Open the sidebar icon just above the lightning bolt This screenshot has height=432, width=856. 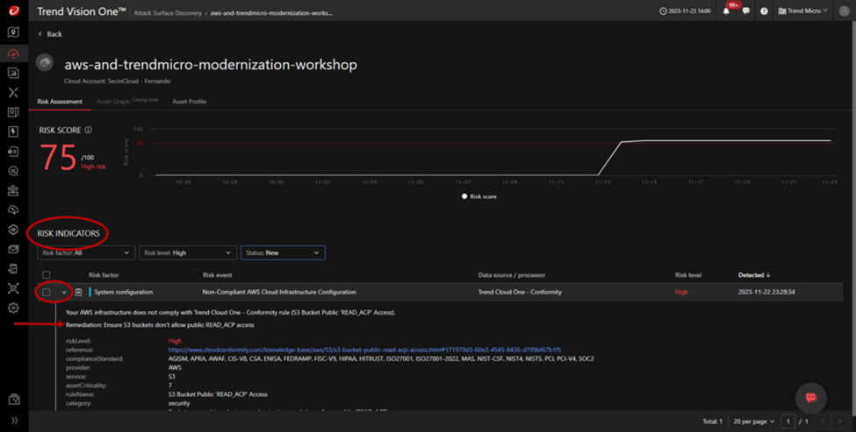(14, 112)
